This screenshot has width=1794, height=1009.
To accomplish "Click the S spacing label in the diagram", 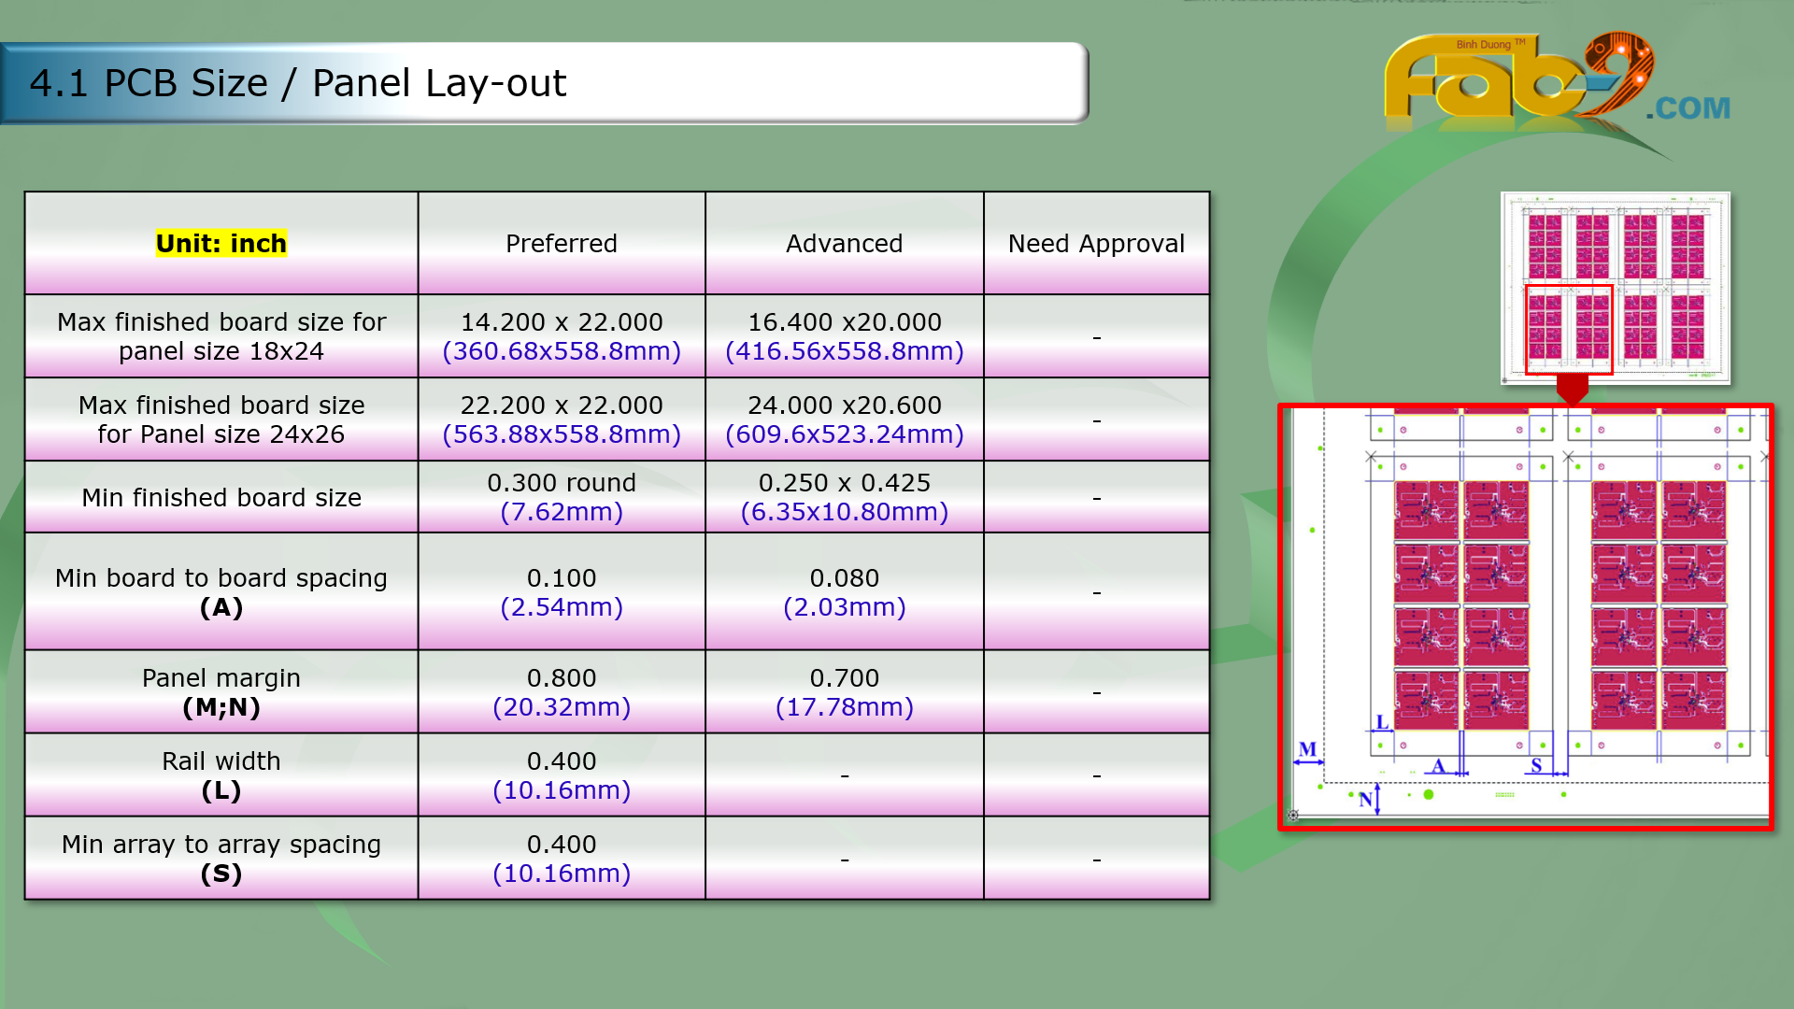I will pyautogui.click(x=1536, y=766).
